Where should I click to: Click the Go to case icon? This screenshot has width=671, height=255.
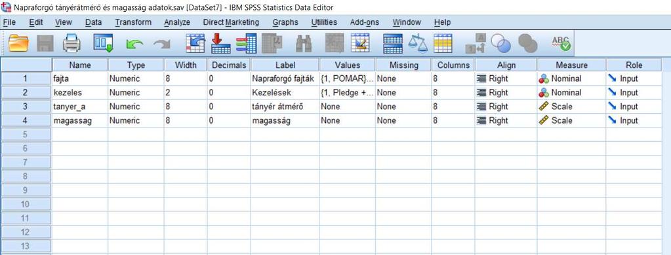point(195,43)
